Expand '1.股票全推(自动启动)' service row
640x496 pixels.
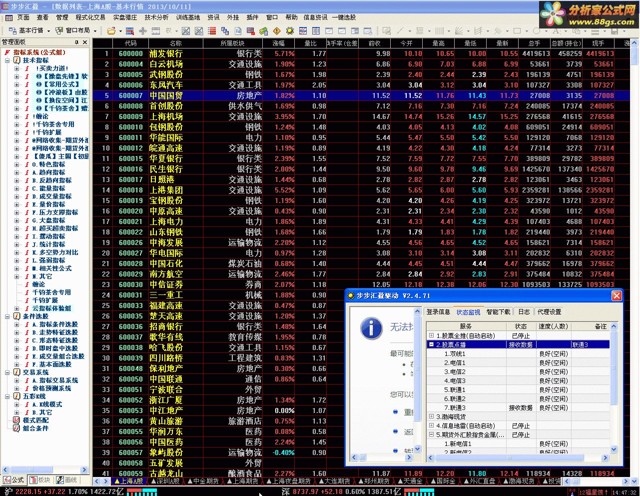click(x=431, y=335)
